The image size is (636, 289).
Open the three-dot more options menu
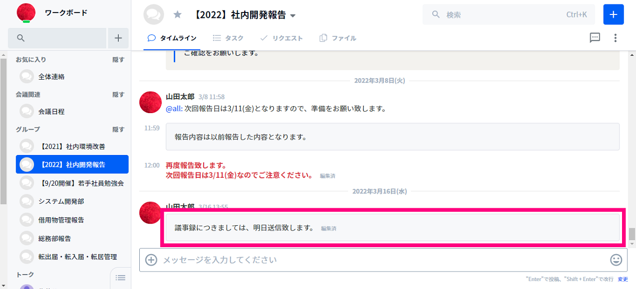click(616, 38)
